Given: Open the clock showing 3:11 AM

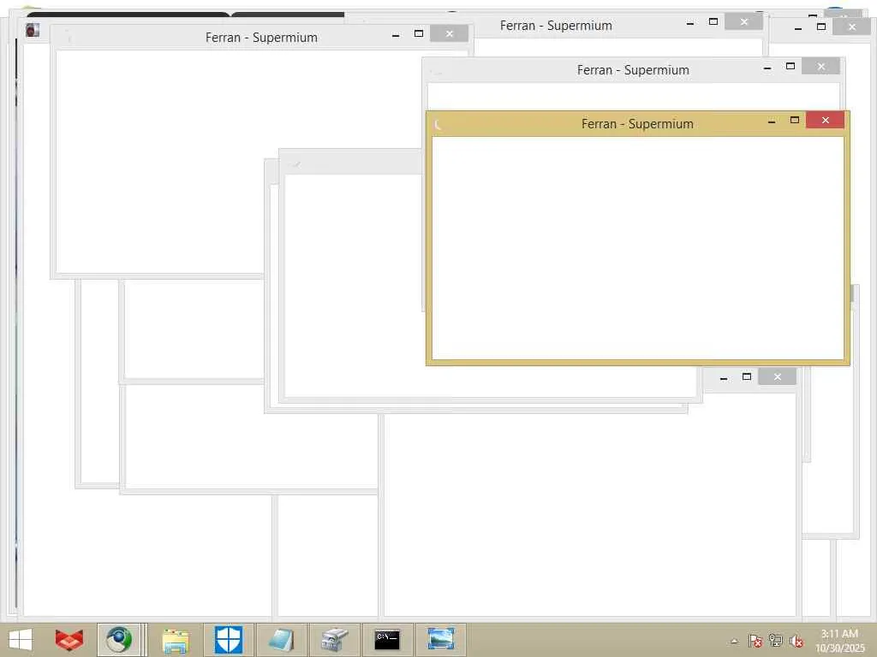Looking at the screenshot, I should (839, 641).
